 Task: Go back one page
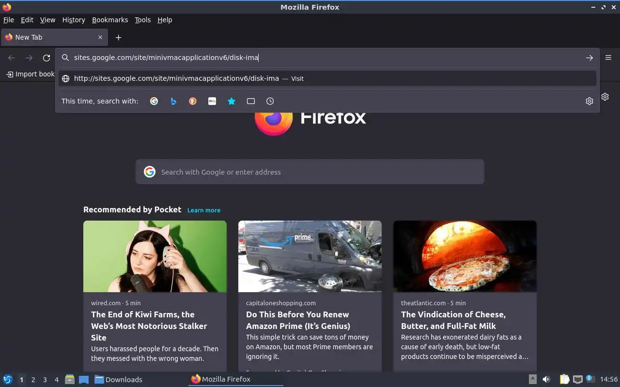[x=12, y=58]
